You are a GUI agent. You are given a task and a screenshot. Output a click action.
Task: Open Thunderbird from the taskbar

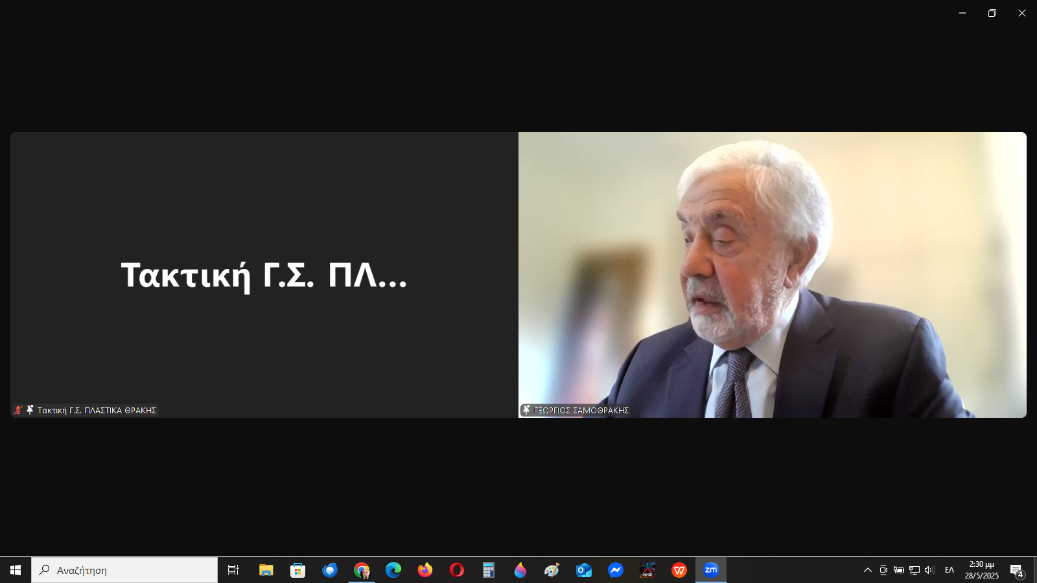point(330,570)
